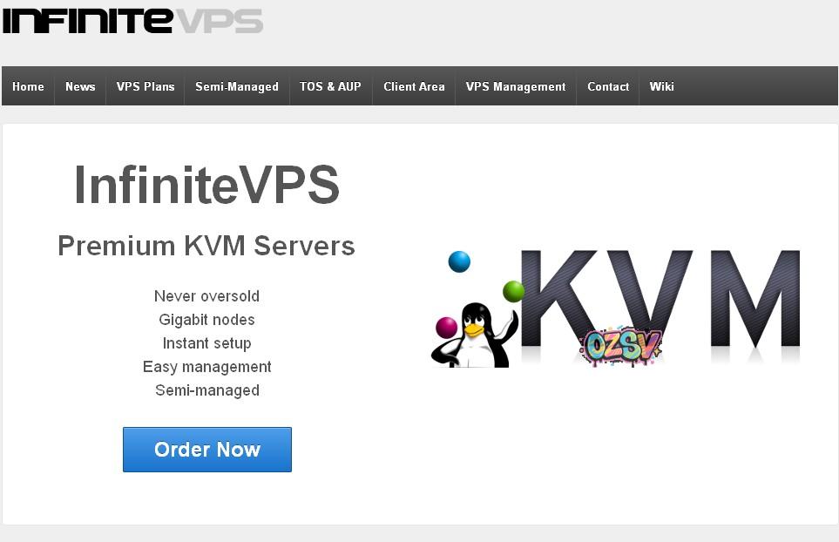Viewport: 839px width, 542px height.
Task: Open VPS Plans in the navigation bar
Action: click(145, 86)
